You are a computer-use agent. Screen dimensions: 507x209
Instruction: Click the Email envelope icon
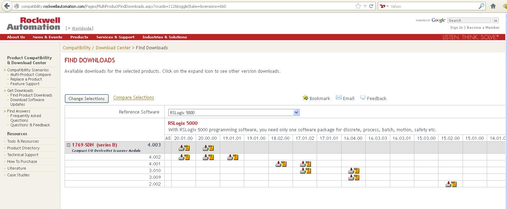pos(339,98)
